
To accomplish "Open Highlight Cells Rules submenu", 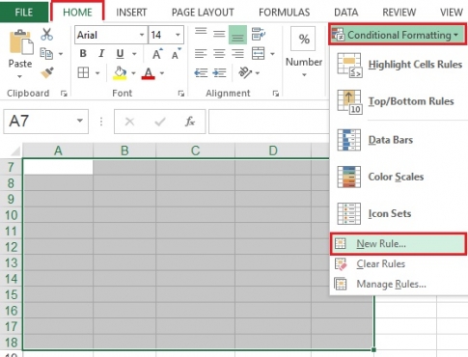I will 399,65.
